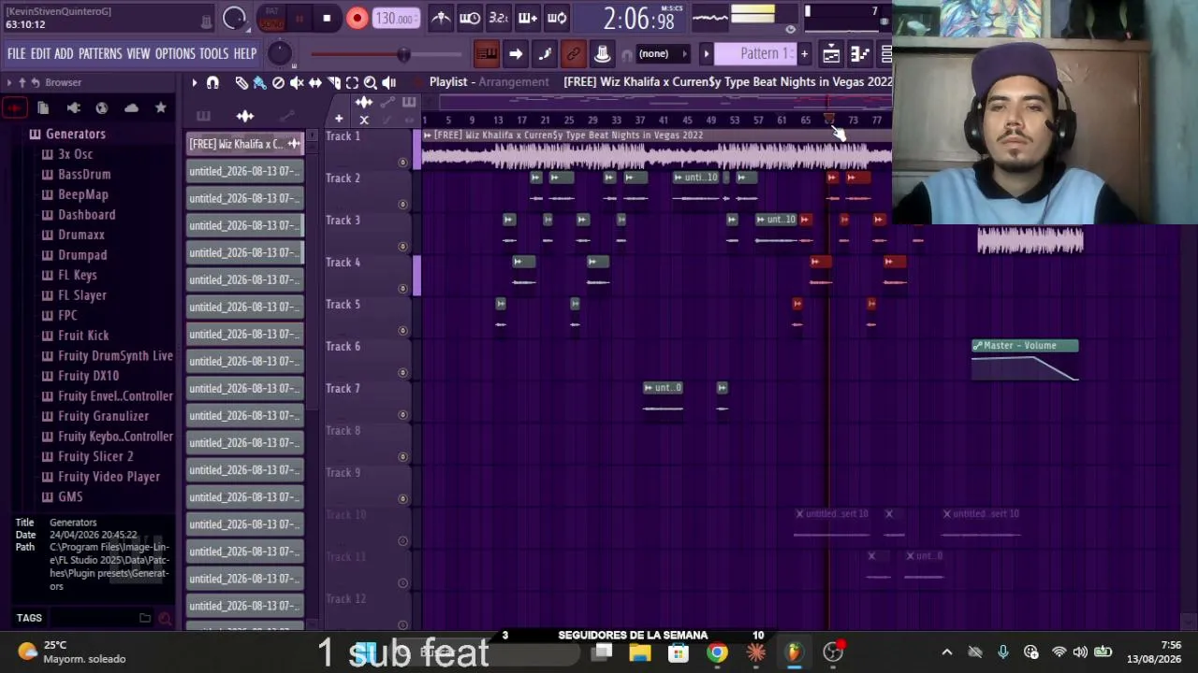Screen dimensions: 1198x673
Task: Add a new pattern with plus button
Action: click(x=804, y=53)
